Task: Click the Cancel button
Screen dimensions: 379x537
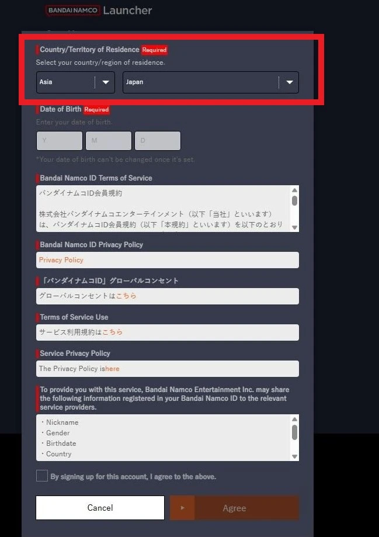Action: pyautogui.click(x=100, y=508)
